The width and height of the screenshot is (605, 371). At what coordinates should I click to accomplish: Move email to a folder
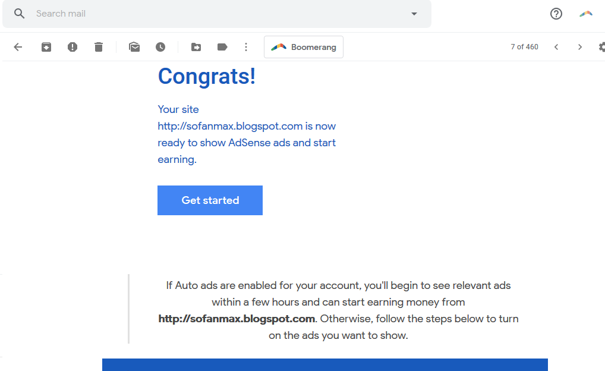click(196, 47)
